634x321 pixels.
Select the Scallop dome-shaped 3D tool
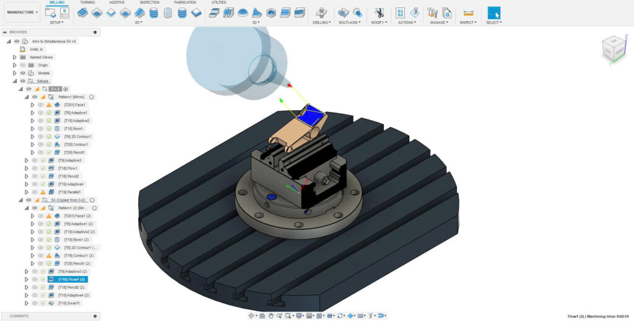tap(243, 13)
